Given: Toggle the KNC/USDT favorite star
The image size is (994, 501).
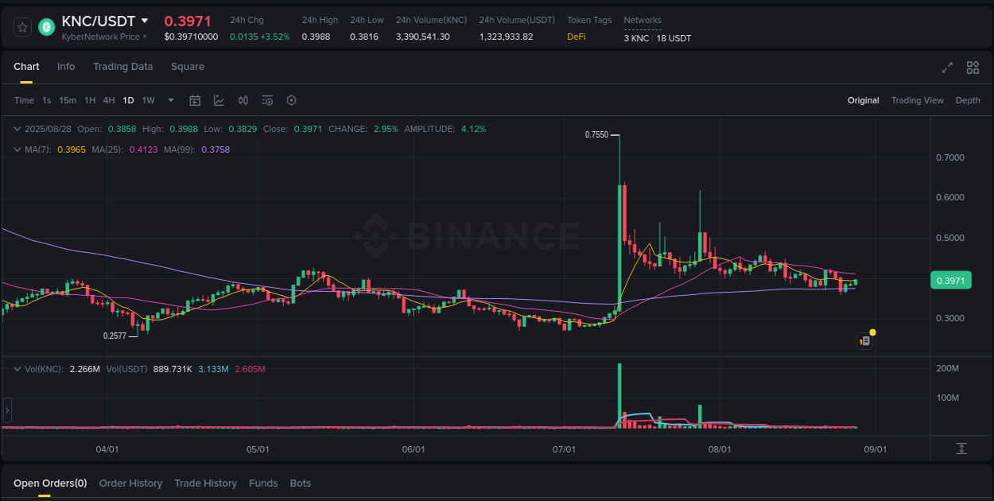Looking at the screenshot, I should 21,26.
